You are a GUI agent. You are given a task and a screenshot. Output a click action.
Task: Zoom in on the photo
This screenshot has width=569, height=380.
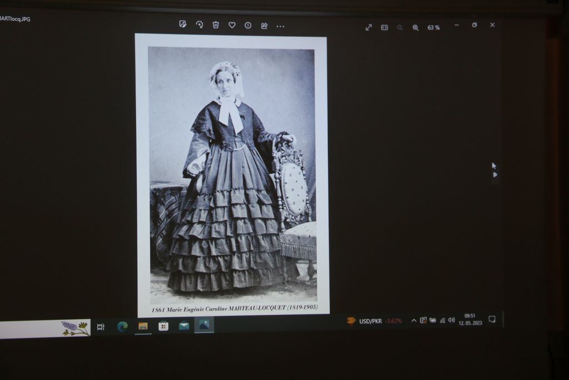pyautogui.click(x=415, y=27)
